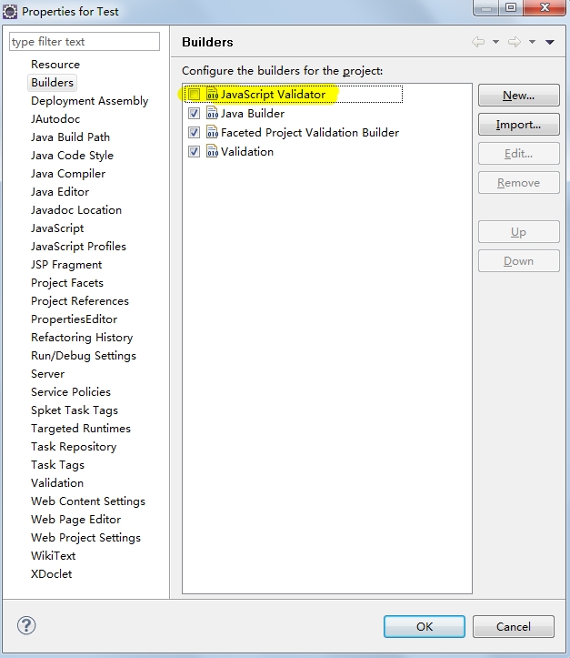The image size is (570, 658).
Task: Select WikiText in the tree
Action: pyautogui.click(x=54, y=555)
